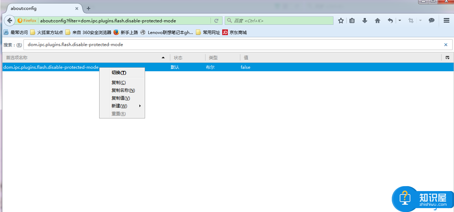Open the chat bubble icon
Image resolution: width=454 pixels, height=212 pixels.
[x=432, y=21]
